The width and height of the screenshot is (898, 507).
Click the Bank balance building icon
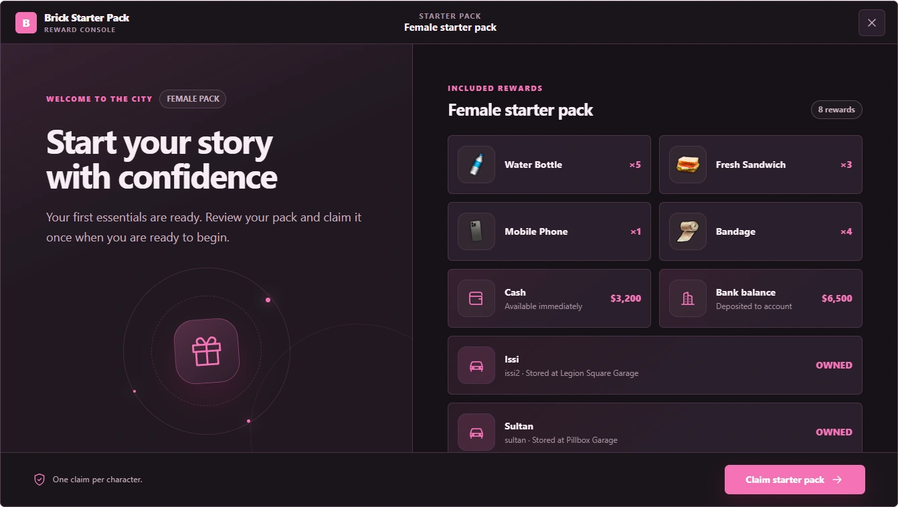pyautogui.click(x=688, y=298)
